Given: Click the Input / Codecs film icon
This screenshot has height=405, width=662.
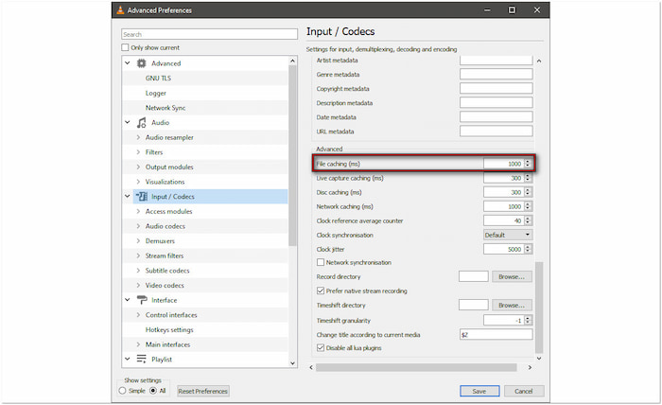Looking at the screenshot, I should 142,197.
